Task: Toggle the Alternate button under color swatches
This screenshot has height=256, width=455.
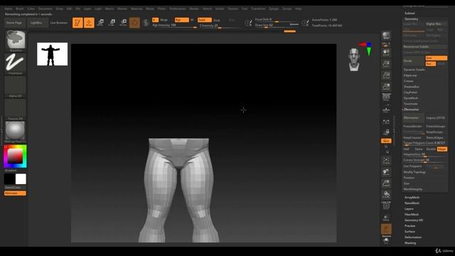Action: (15, 193)
